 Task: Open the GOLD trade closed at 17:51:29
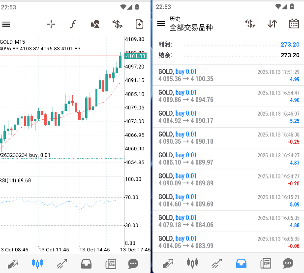[x=228, y=75]
